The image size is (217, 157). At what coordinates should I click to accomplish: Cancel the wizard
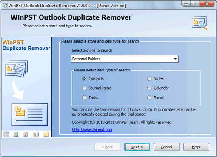167,147
